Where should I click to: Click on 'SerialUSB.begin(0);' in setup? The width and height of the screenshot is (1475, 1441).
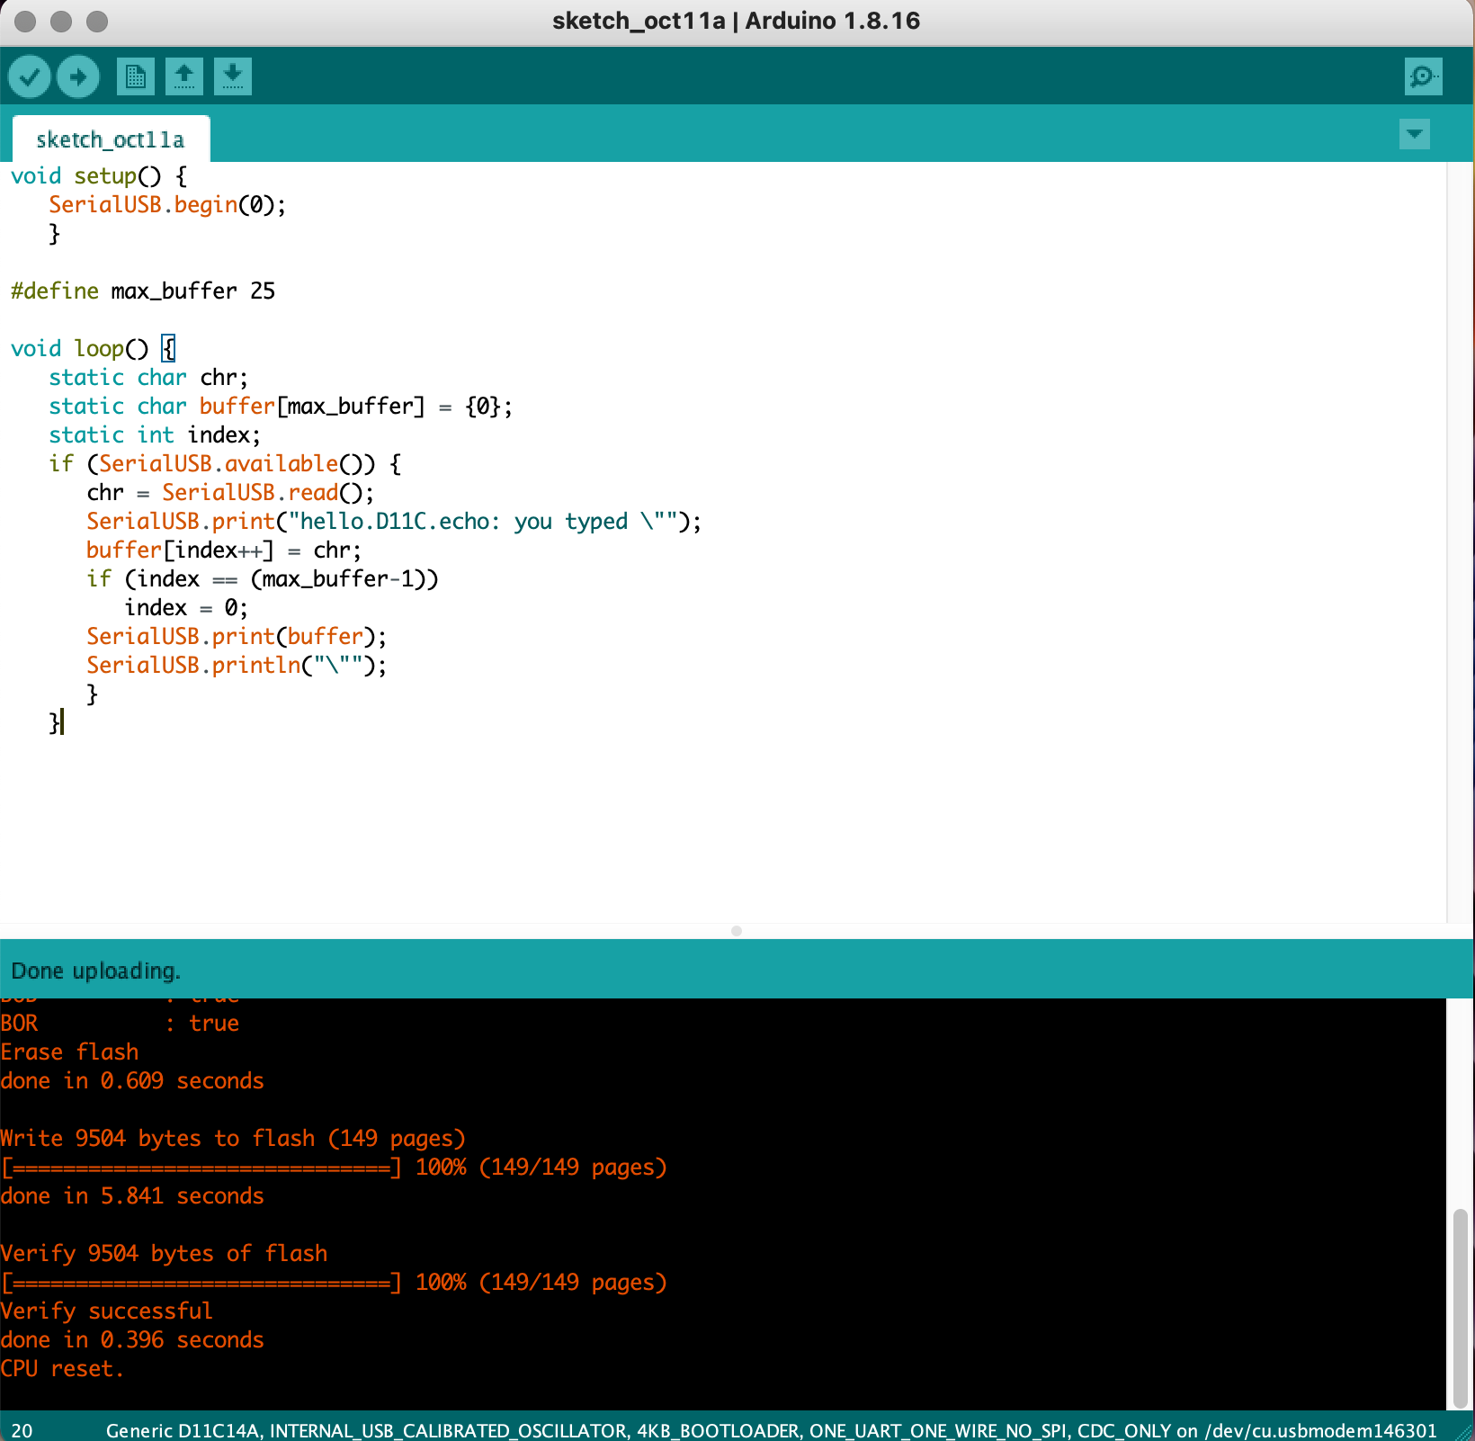pos(167,205)
